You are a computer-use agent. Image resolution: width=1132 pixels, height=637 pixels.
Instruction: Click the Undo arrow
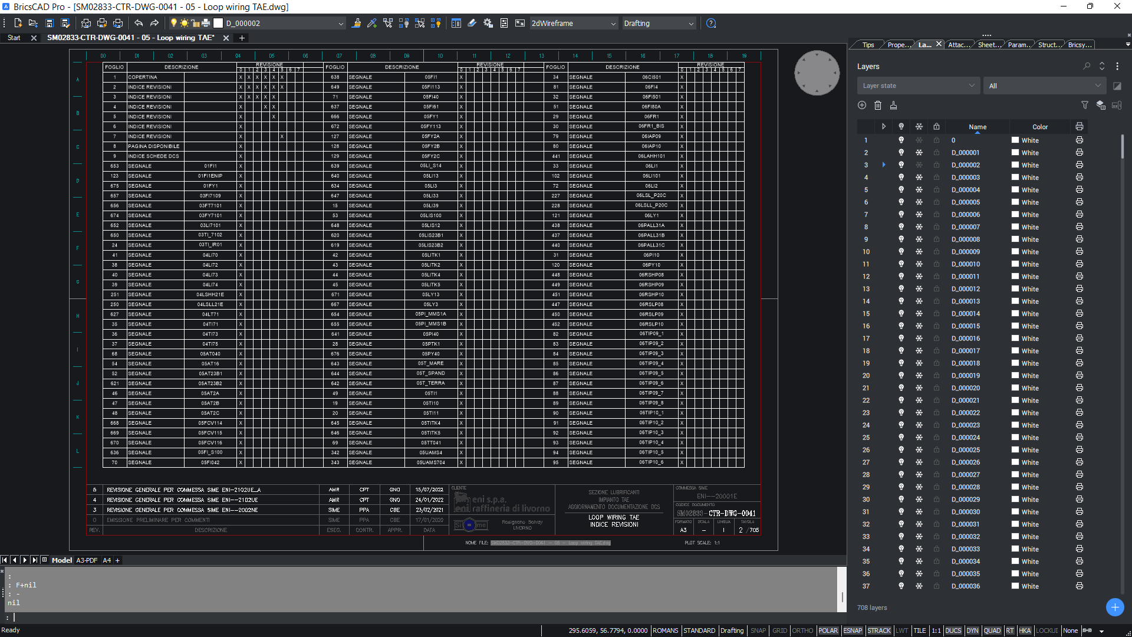tap(139, 24)
